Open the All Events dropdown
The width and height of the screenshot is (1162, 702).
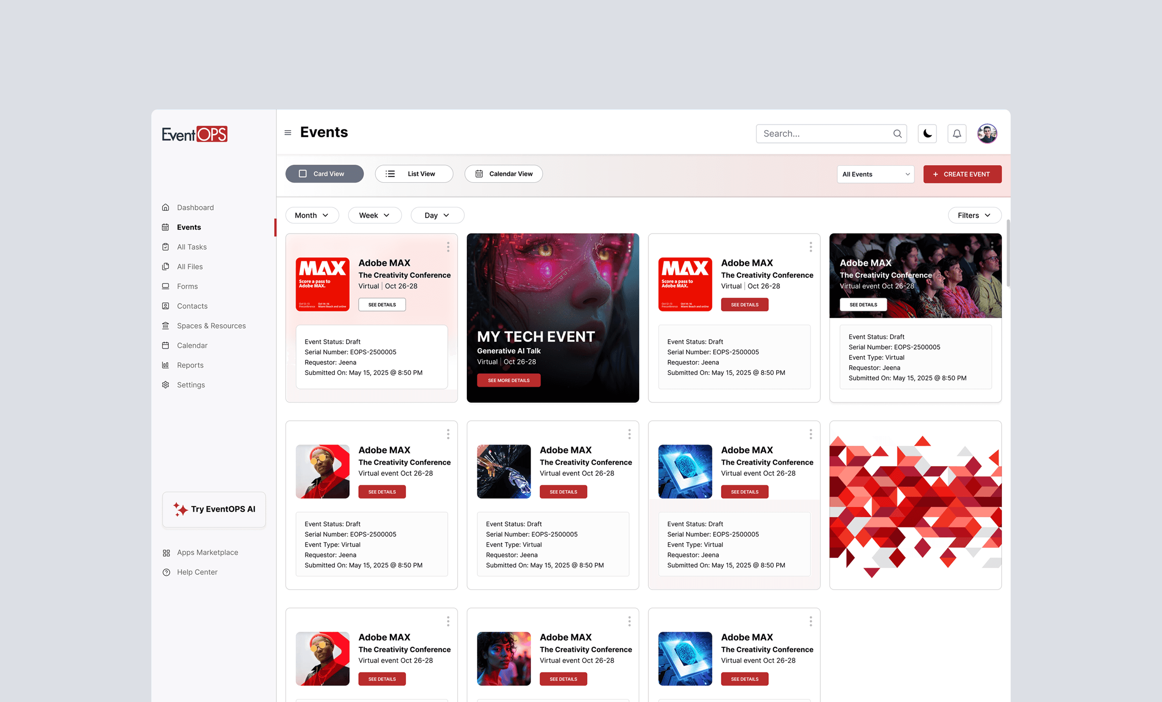pyautogui.click(x=875, y=174)
